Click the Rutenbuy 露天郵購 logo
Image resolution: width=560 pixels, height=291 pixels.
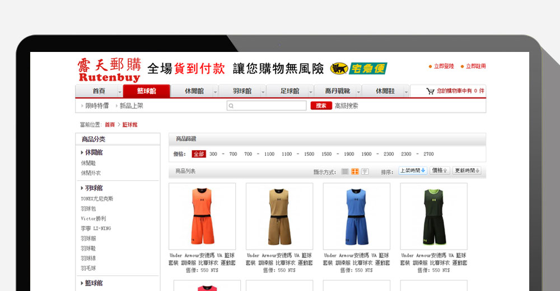coord(109,70)
